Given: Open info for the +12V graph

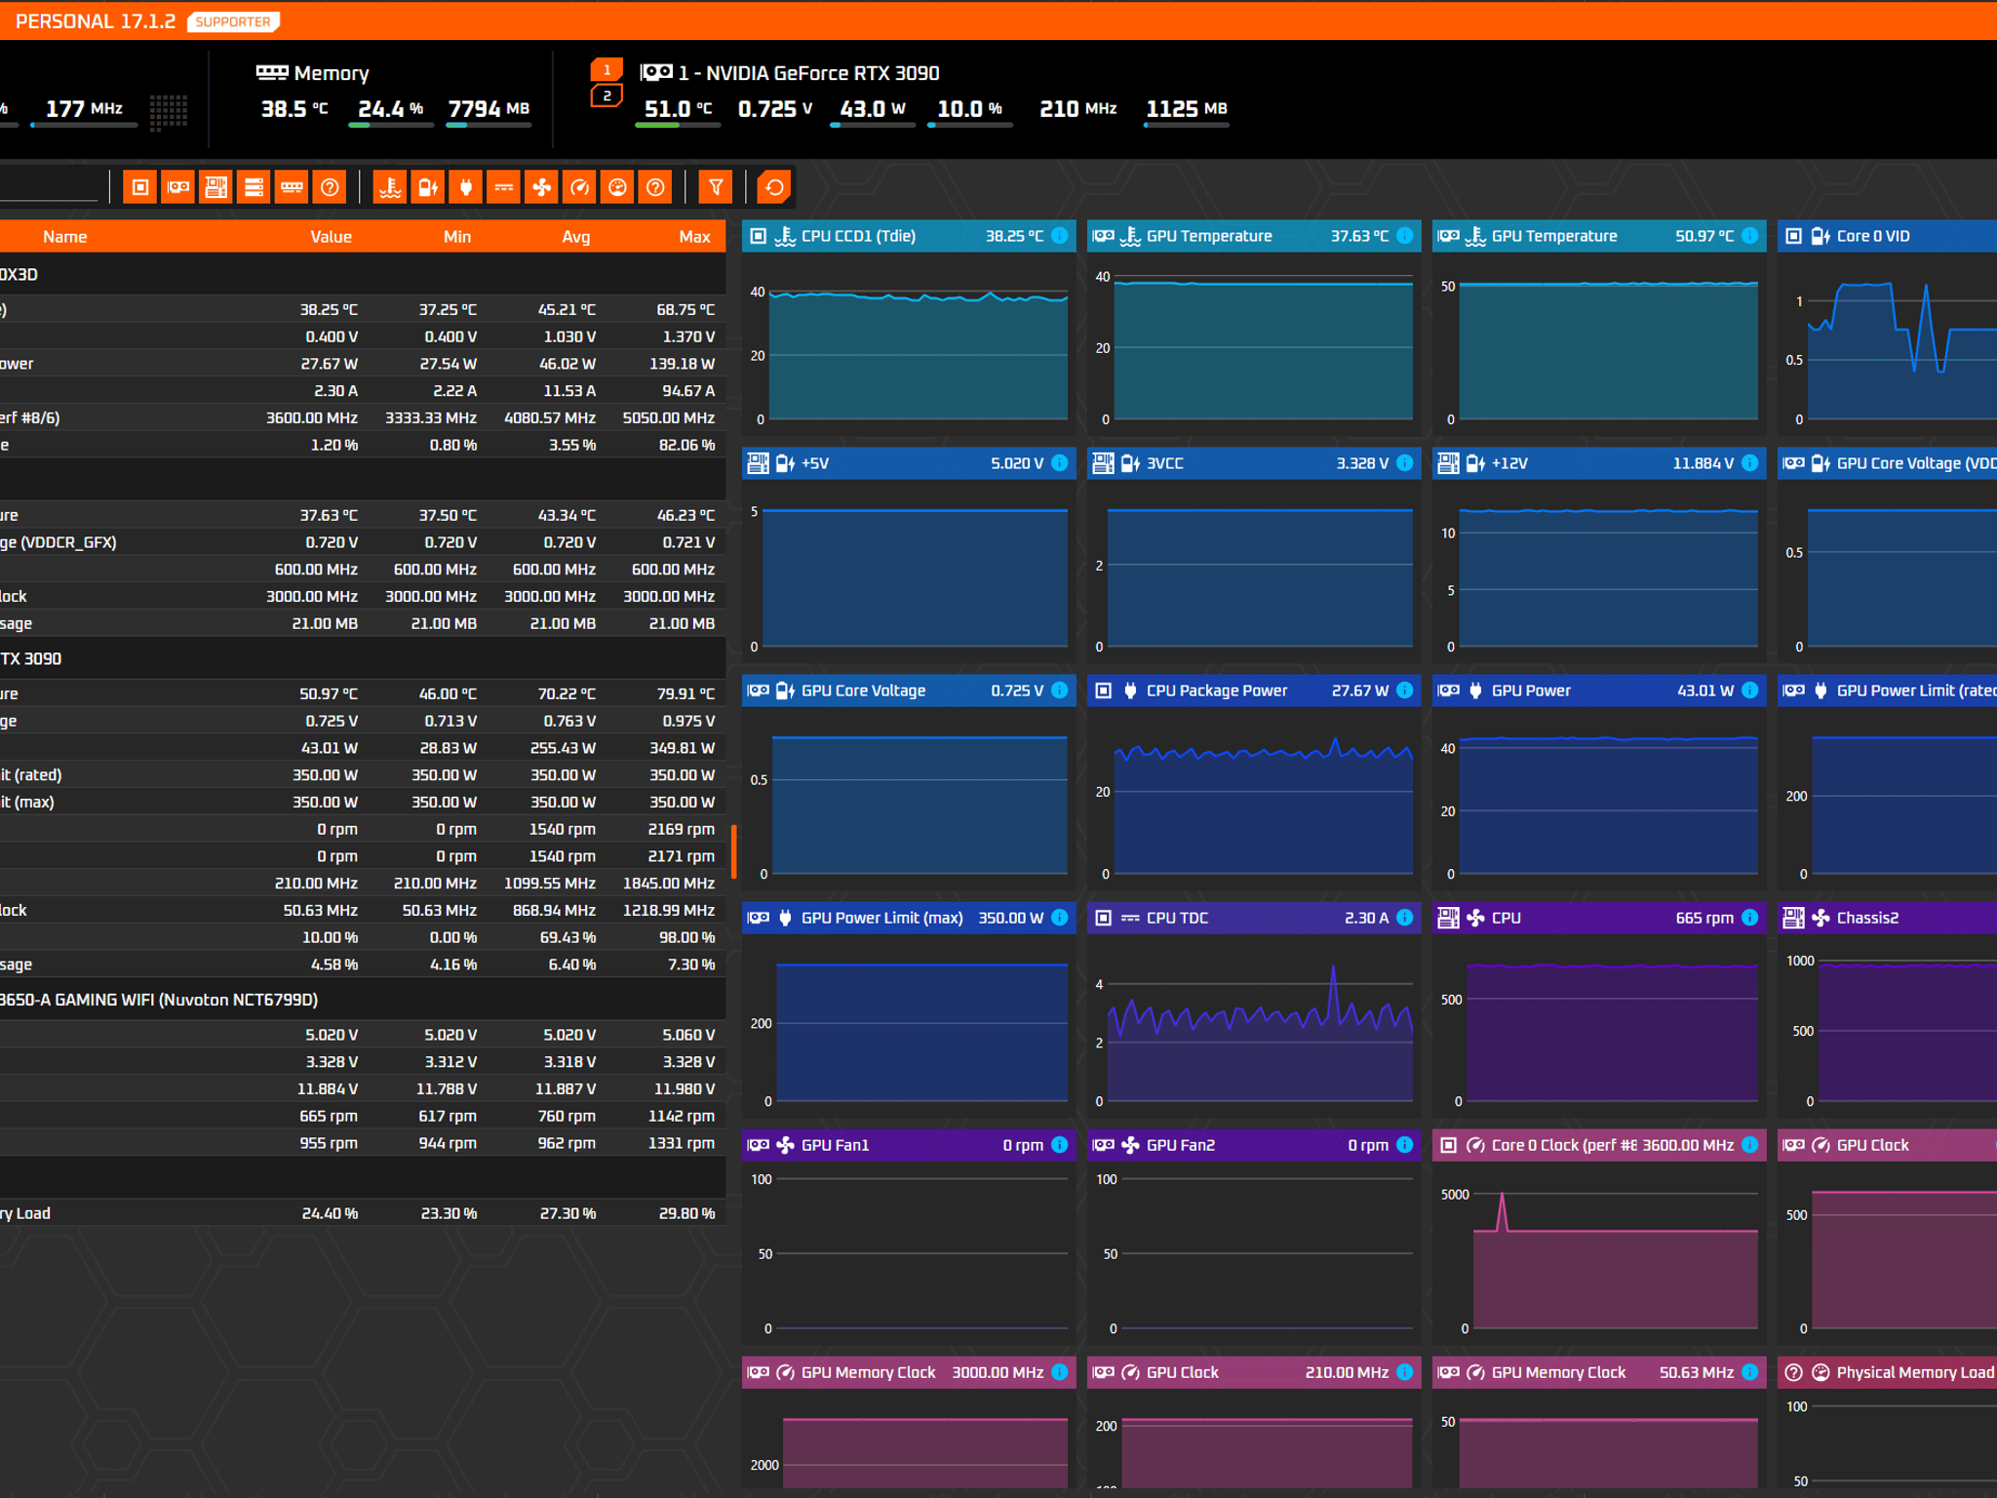Looking at the screenshot, I should 1750,463.
